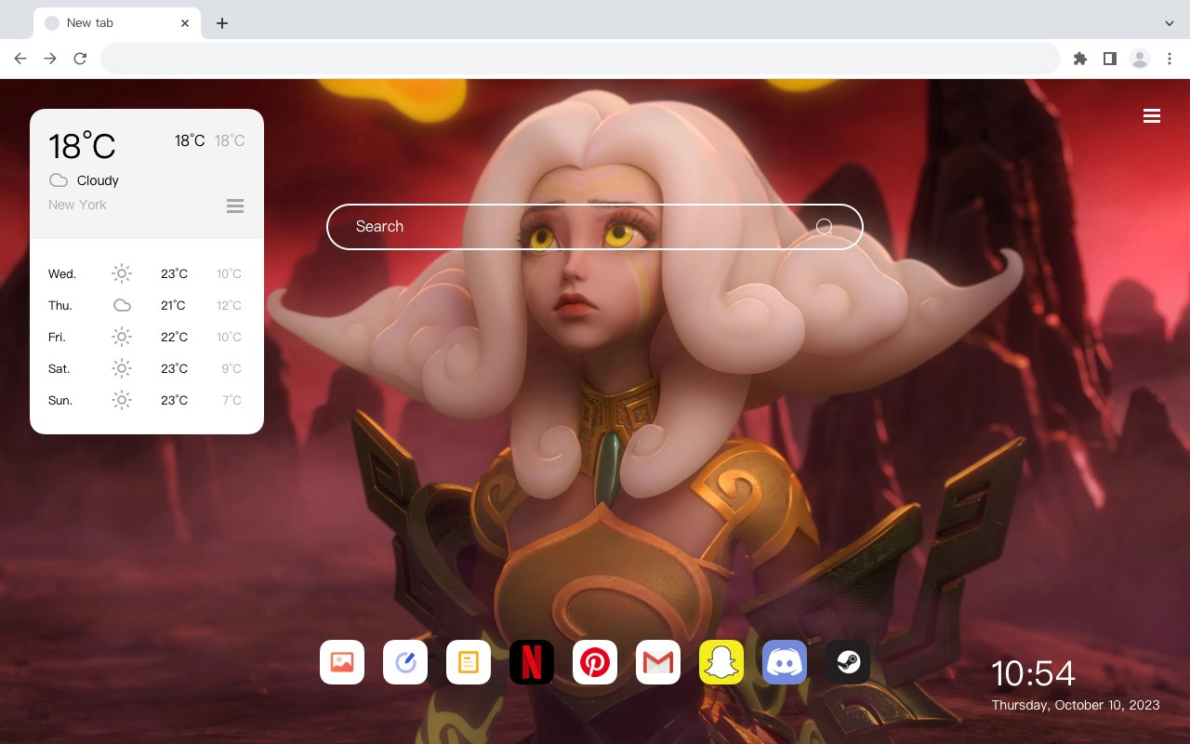This screenshot has width=1190, height=744.
Task: Click the magnifier icon in search bar
Action: (824, 227)
